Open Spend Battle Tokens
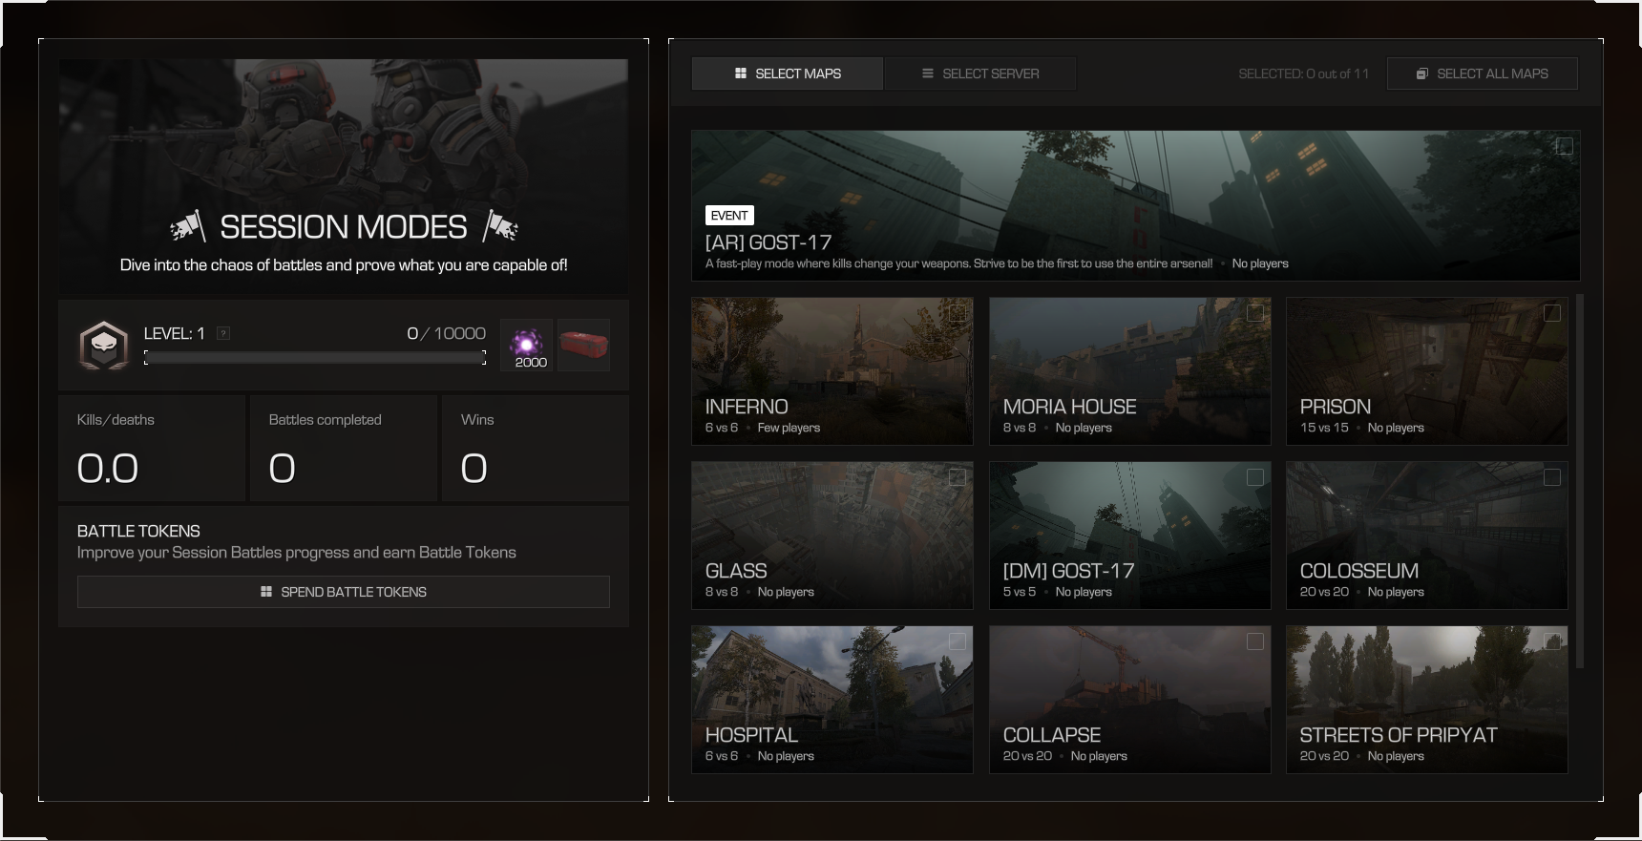 click(x=344, y=592)
